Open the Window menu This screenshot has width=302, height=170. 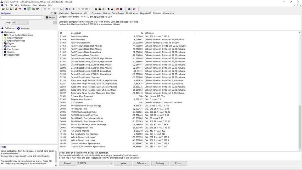42,5
